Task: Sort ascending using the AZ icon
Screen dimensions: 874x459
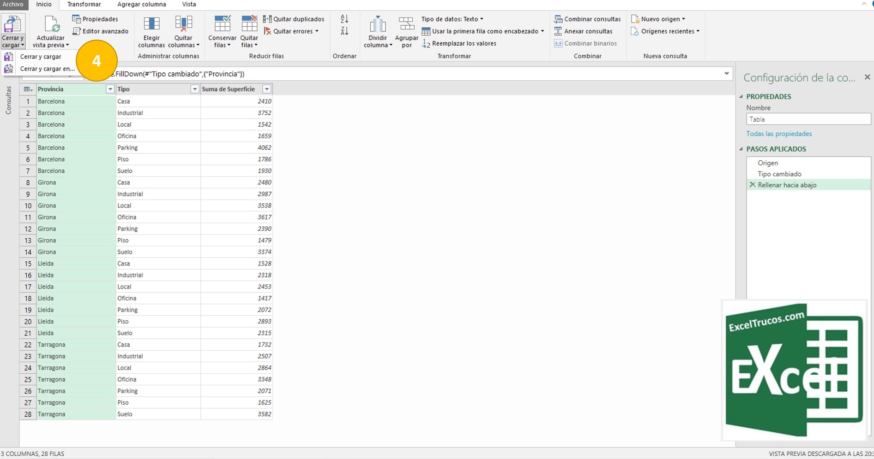Action: pyautogui.click(x=344, y=19)
